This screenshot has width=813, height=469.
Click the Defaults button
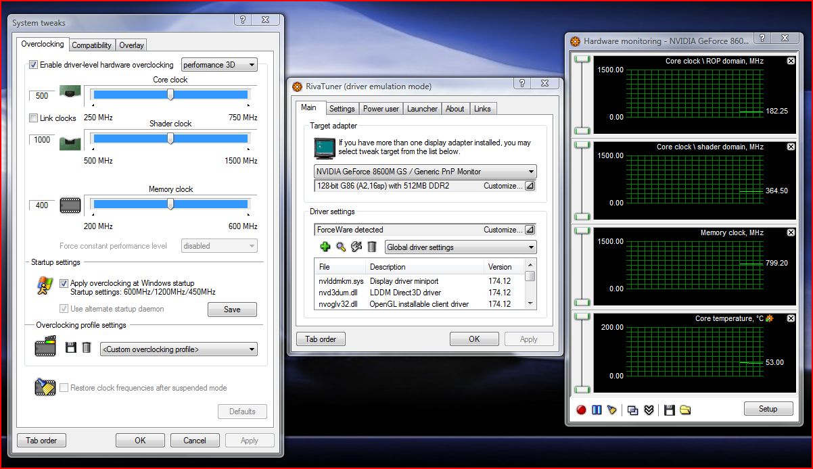coord(242,411)
